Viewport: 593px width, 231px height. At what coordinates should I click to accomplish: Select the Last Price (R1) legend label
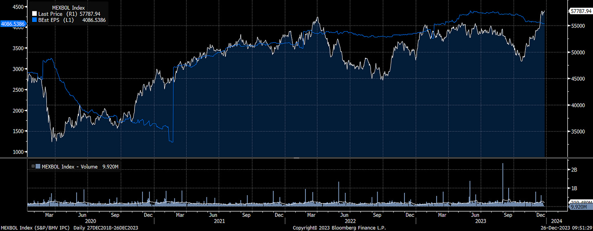coord(58,14)
